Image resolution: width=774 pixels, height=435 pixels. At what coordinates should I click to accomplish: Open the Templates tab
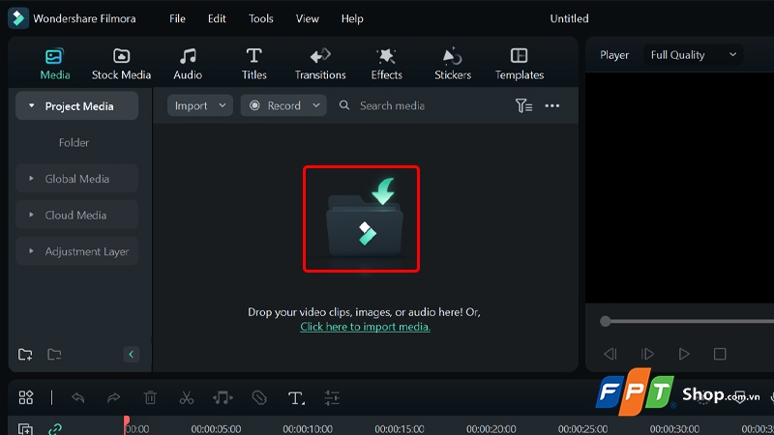click(520, 64)
